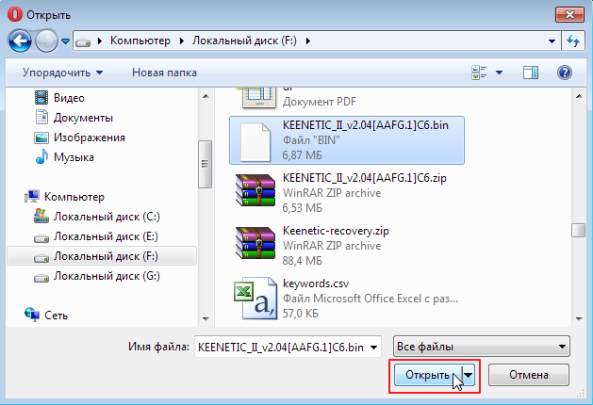The image size is (593, 405).
Task: Click the Отмена button
Action: pos(528,375)
